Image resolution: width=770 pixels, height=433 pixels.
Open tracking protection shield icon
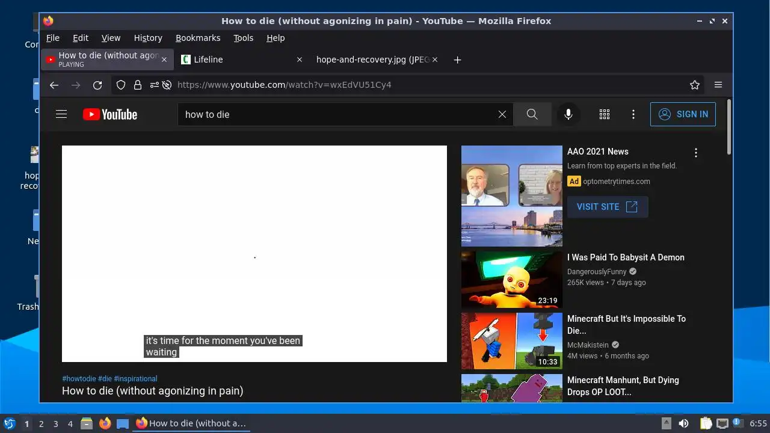coord(121,85)
